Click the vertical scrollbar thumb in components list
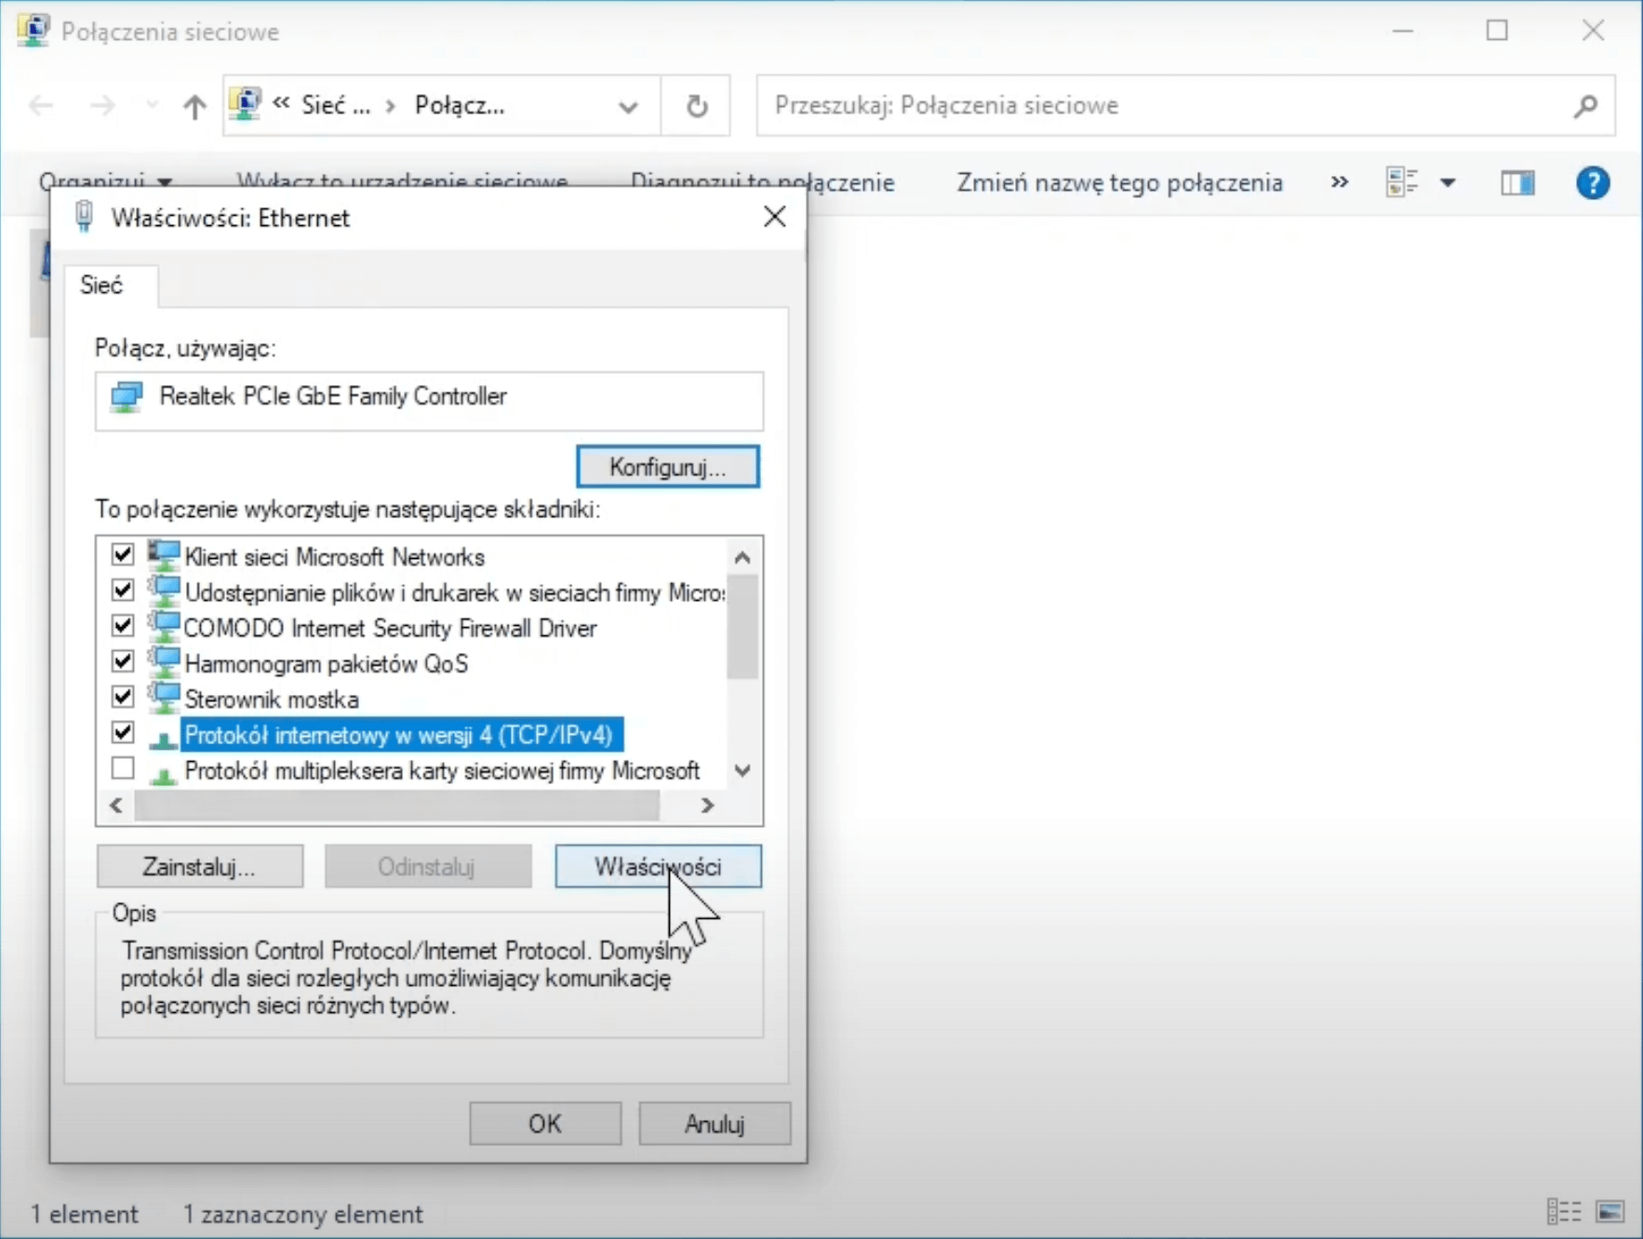The height and width of the screenshot is (1239, 1643). click(742, 628)
